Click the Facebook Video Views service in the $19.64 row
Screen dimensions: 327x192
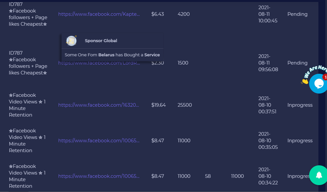[x=27, y=105]
